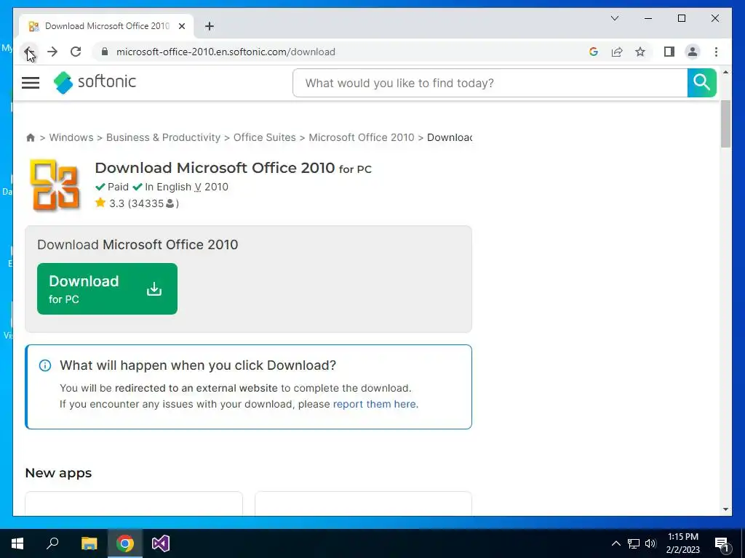Open the volume tray icon

point(650,543)
